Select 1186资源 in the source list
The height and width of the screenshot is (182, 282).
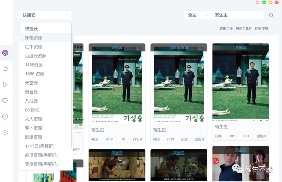click(45, 65)
